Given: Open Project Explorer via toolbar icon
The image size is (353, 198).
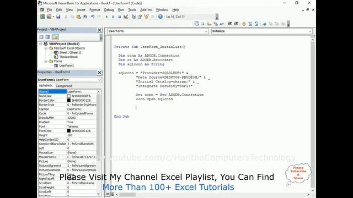Looking at the screenshot, I should (133, 16).
